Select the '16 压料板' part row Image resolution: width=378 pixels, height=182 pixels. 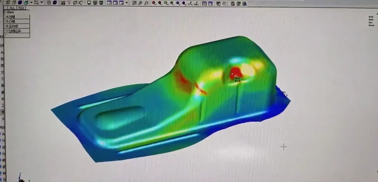click(17, 26)
